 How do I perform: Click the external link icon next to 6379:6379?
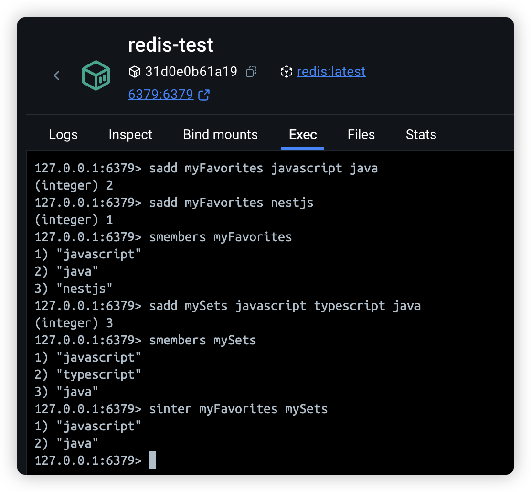coord(204,95)
